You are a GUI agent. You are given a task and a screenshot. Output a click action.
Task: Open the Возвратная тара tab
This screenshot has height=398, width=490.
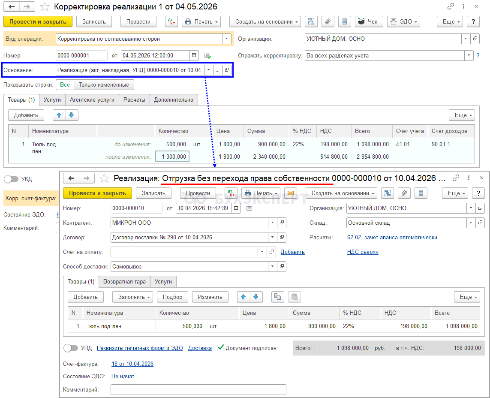[124, 281]
